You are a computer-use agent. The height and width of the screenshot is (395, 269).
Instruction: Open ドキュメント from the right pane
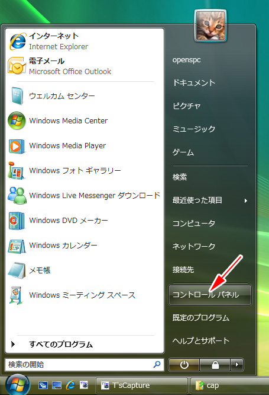194,83
